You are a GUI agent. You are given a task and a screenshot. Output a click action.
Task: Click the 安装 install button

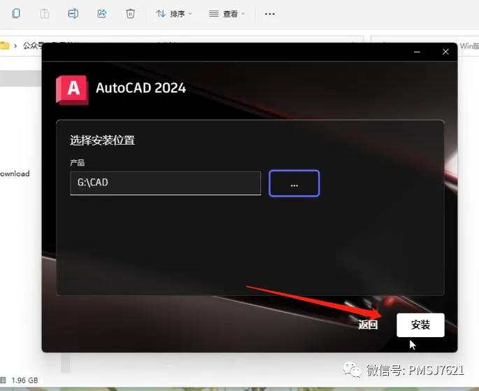[420, 325]
